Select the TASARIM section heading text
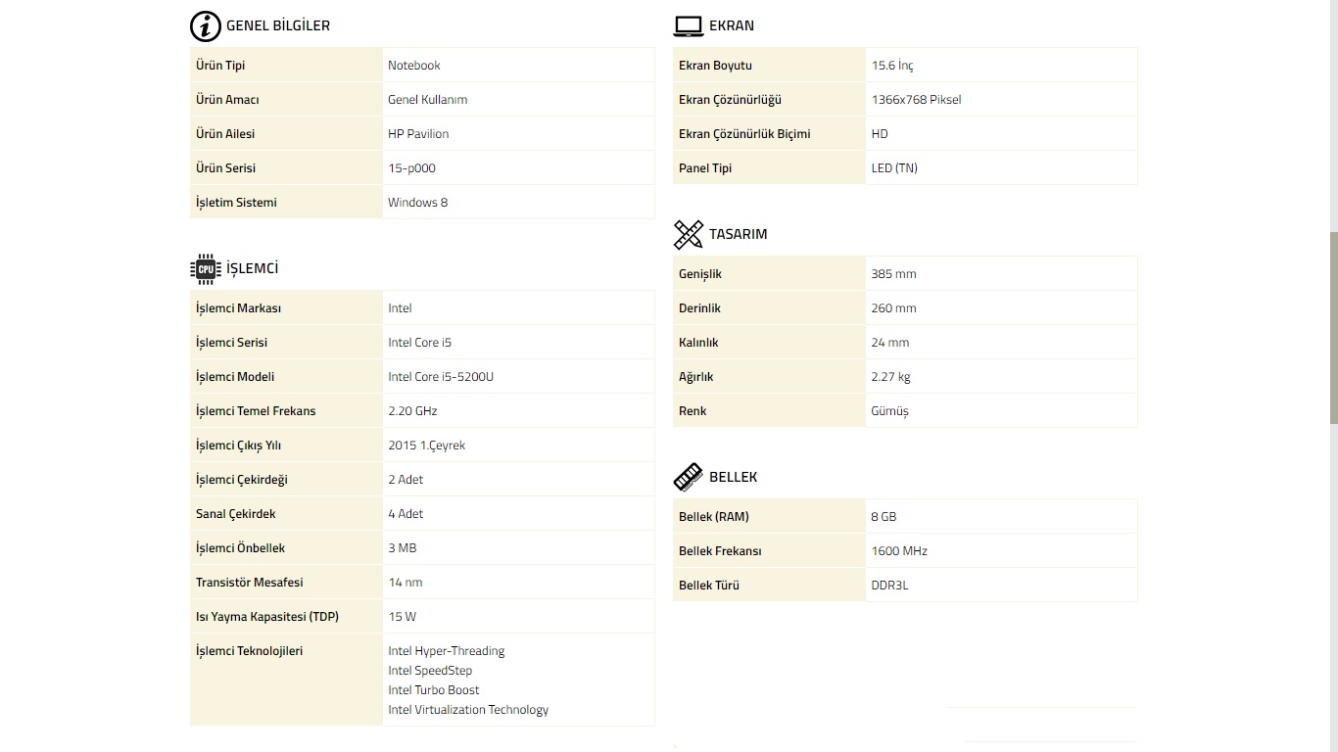The image size is (1338, 752). 738,235
